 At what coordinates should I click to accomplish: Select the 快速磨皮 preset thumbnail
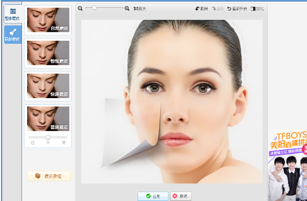pos(48,86)
